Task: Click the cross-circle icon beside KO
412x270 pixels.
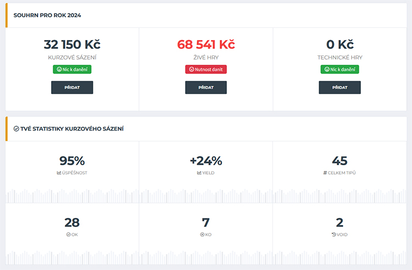Action: click(202, 234)
